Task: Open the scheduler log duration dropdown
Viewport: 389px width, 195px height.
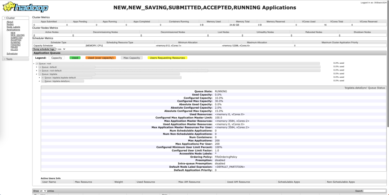Action: click(x=61, y=49)
